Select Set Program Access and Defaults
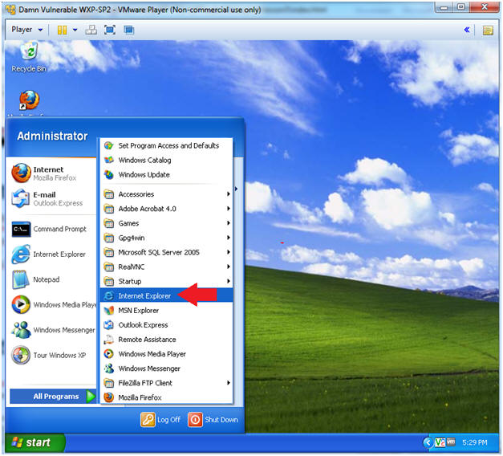This screenshot has height=456, width=503. (x=167, y=146)
